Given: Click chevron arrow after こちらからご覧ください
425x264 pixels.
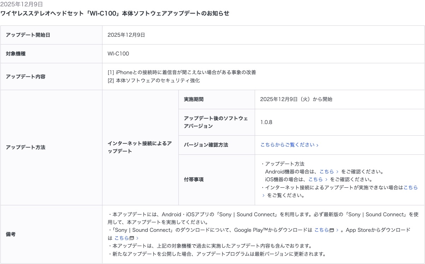Looking at the screenshot, I should click(x=318, y=145).
